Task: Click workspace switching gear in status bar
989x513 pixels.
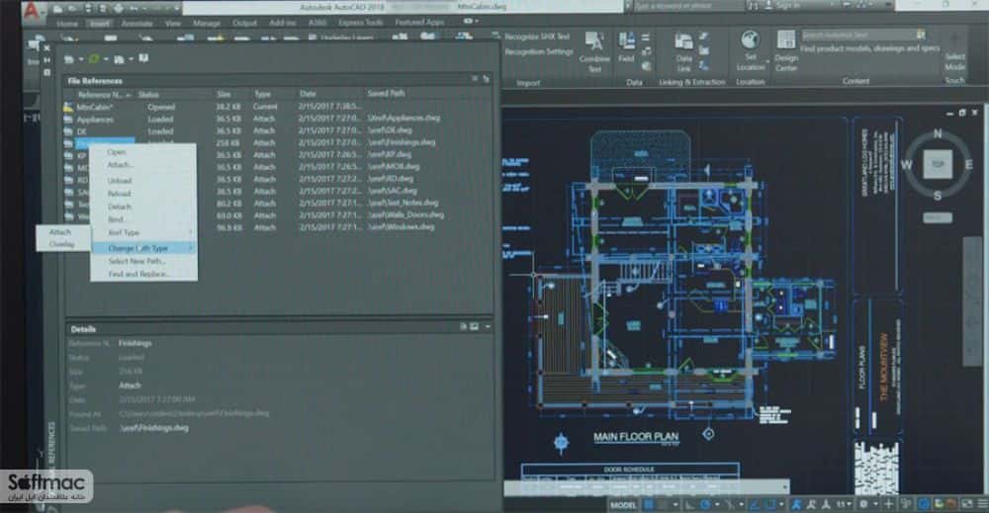Action: tap(863, 505)
